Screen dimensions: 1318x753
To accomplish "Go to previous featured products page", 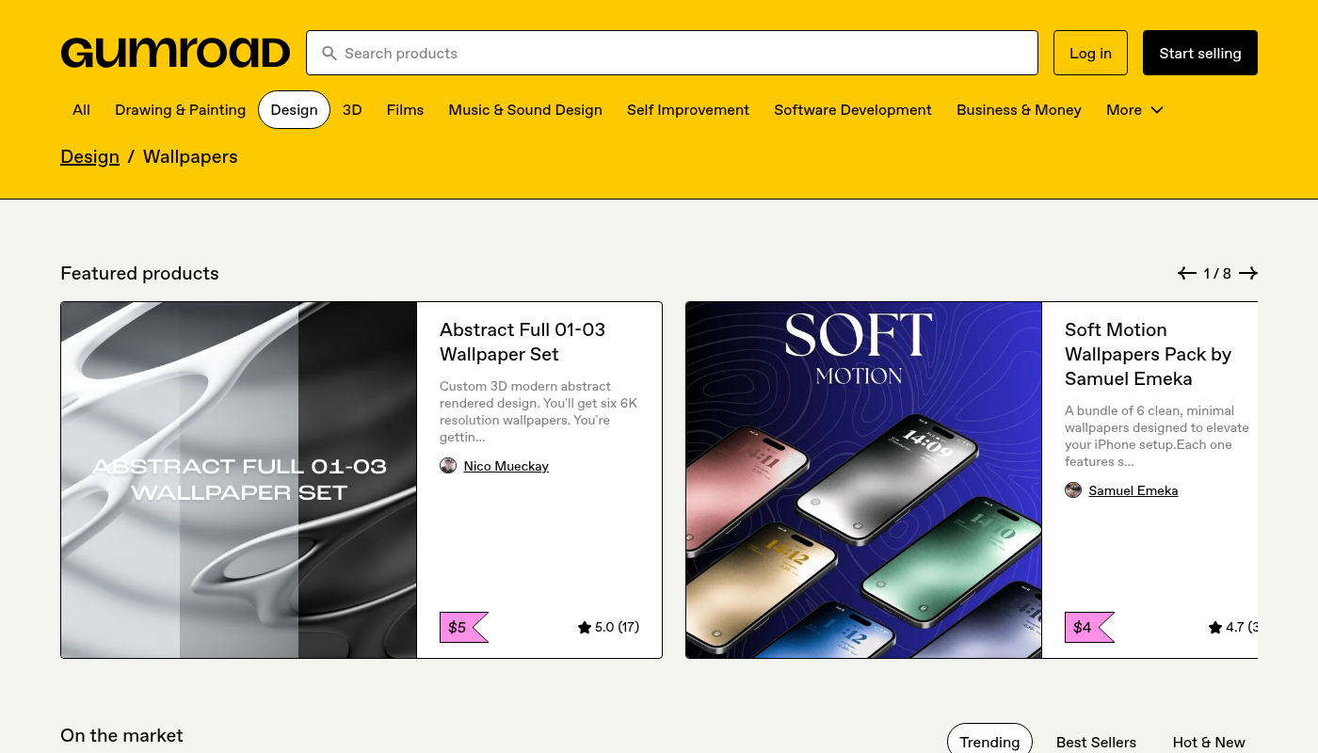I will tap(1186, 273).
